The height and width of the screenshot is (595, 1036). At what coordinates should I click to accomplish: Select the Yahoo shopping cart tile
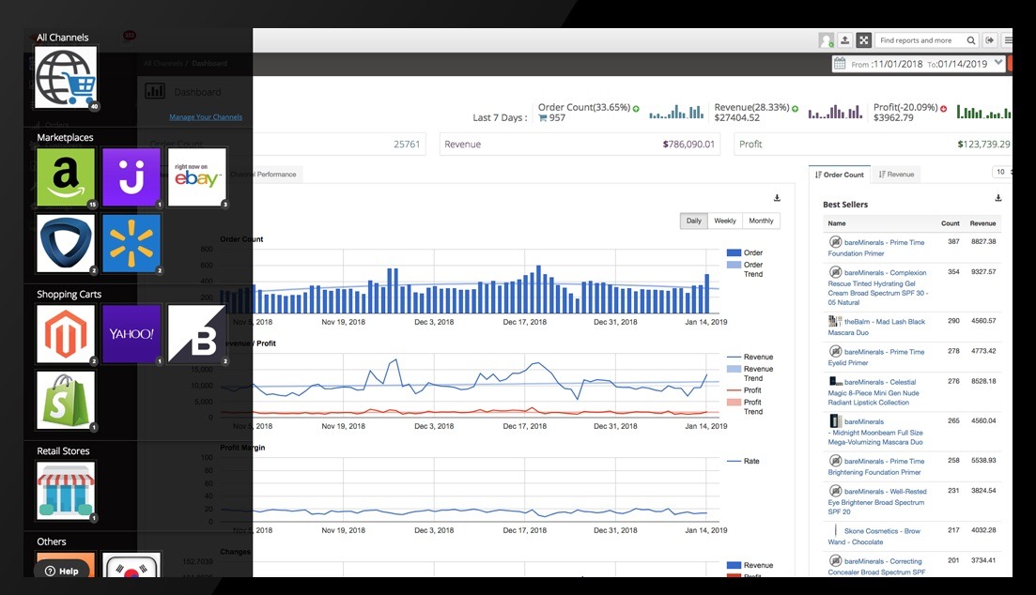[x=131, y=333]
